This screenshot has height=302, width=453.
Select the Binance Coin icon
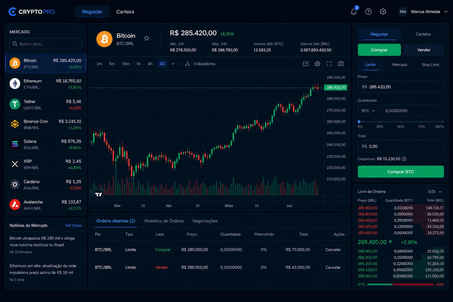click(x=15, y=124)
